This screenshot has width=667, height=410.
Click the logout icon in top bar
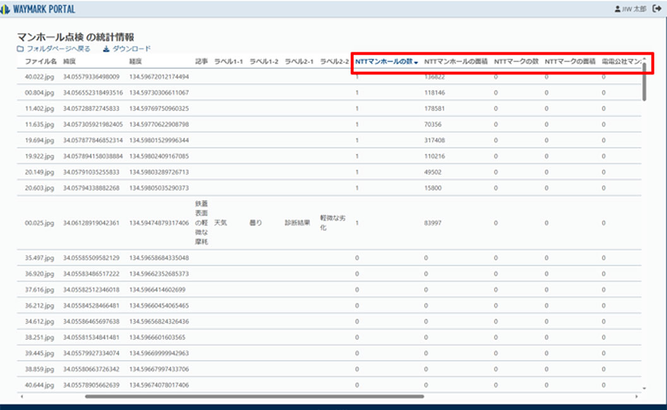click(x=658, y=9)
